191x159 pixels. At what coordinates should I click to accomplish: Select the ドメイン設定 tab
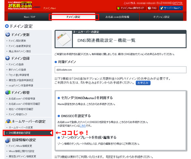pos(73,17)
